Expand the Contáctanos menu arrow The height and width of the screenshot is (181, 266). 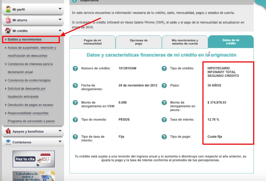[x=60, y=141]
